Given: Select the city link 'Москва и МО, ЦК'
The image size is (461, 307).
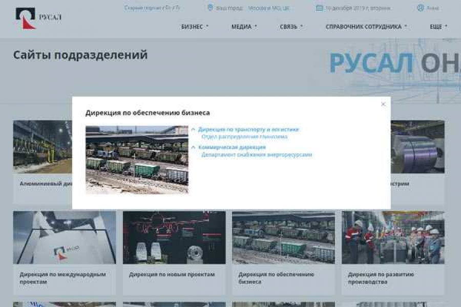Looking at the screenshot, I should tap(269, 8).
